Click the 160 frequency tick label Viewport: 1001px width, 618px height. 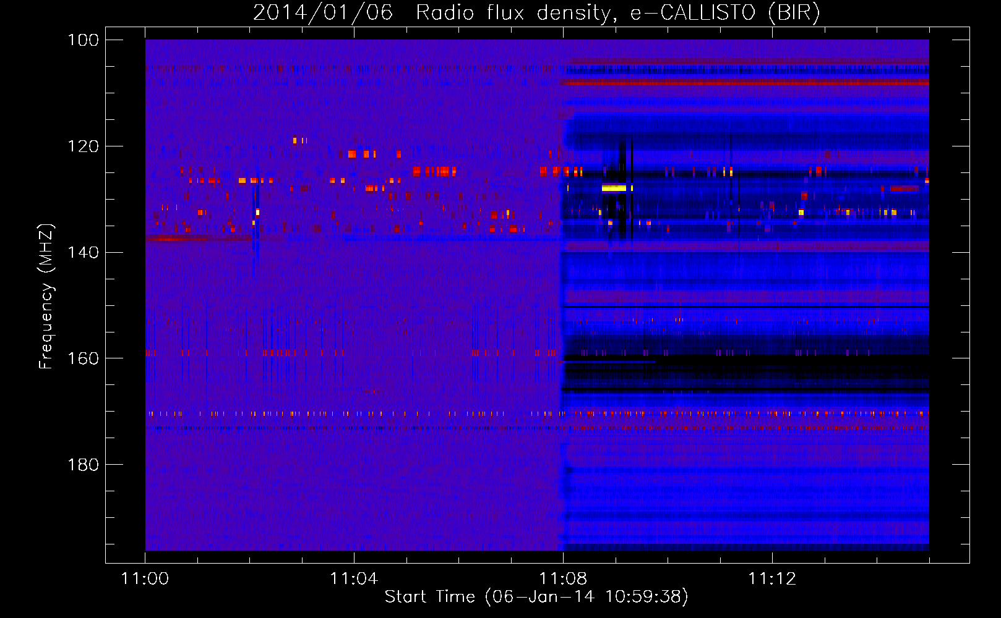(x=83, y=358)
